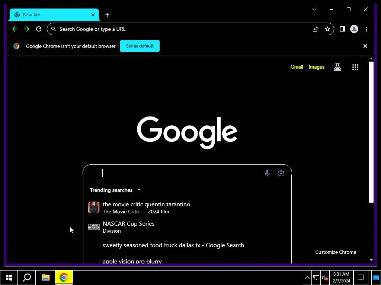Screen dimensions: 381x285
Task: Click the NASCAR suggestion thumbnail
Action: (93, 227)
